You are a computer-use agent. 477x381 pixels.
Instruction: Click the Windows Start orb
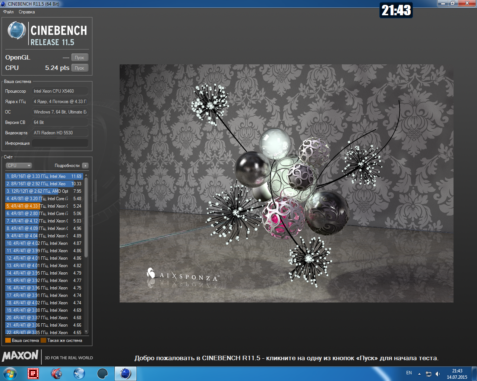click(10, 373)
